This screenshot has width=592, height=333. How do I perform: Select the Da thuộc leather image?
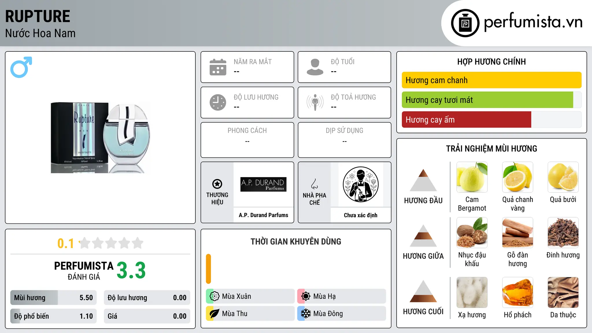[x=563, y=293]
